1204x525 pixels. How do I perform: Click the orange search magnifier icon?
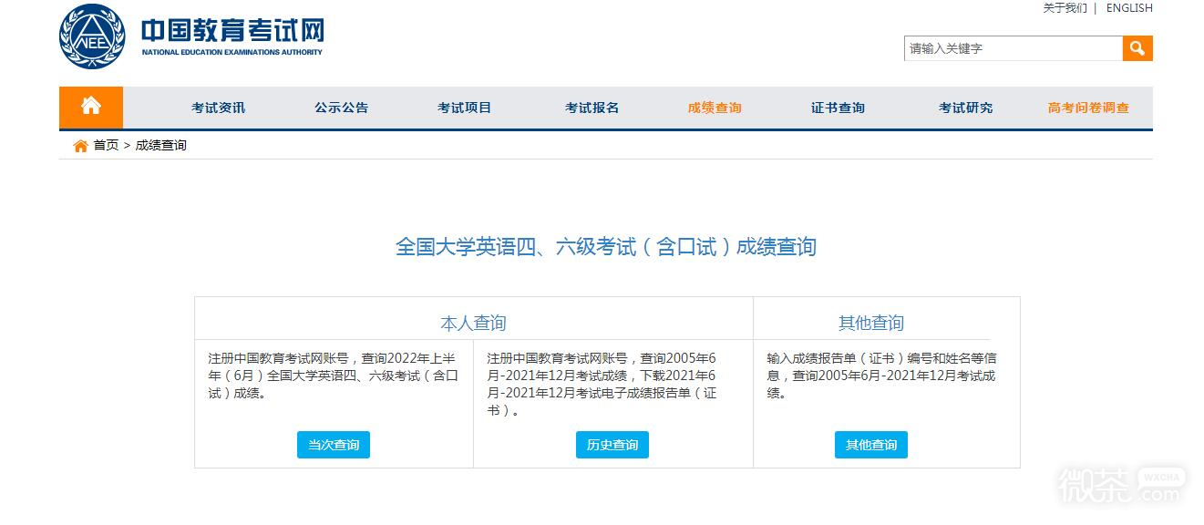[x=1137, y=48]
